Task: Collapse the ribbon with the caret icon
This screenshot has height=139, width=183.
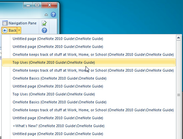Action: 46,15
